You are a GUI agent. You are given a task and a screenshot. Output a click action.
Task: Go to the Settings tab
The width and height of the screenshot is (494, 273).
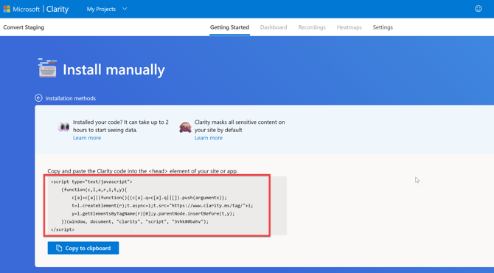[x=383, y=27]
